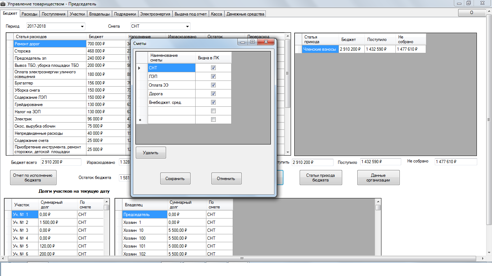Image resolution: width=492 pixels, height=276 pixels.
Task: Close the Сметы dialog window
Action: tap(267, 42)
